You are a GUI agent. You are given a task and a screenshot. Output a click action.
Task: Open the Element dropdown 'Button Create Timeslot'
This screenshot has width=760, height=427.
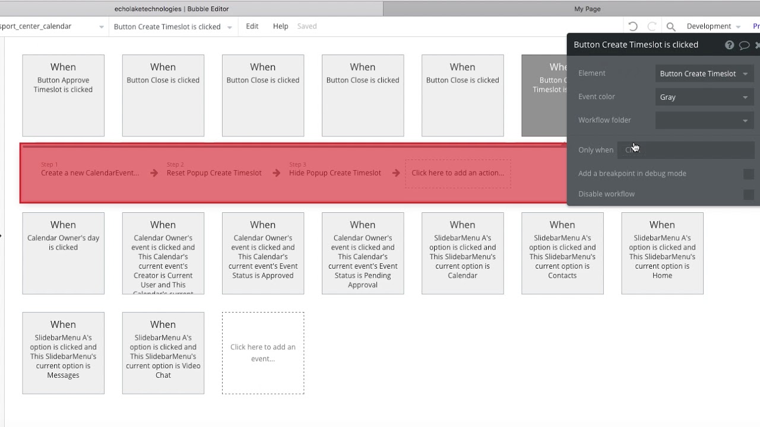coord(705,74)
